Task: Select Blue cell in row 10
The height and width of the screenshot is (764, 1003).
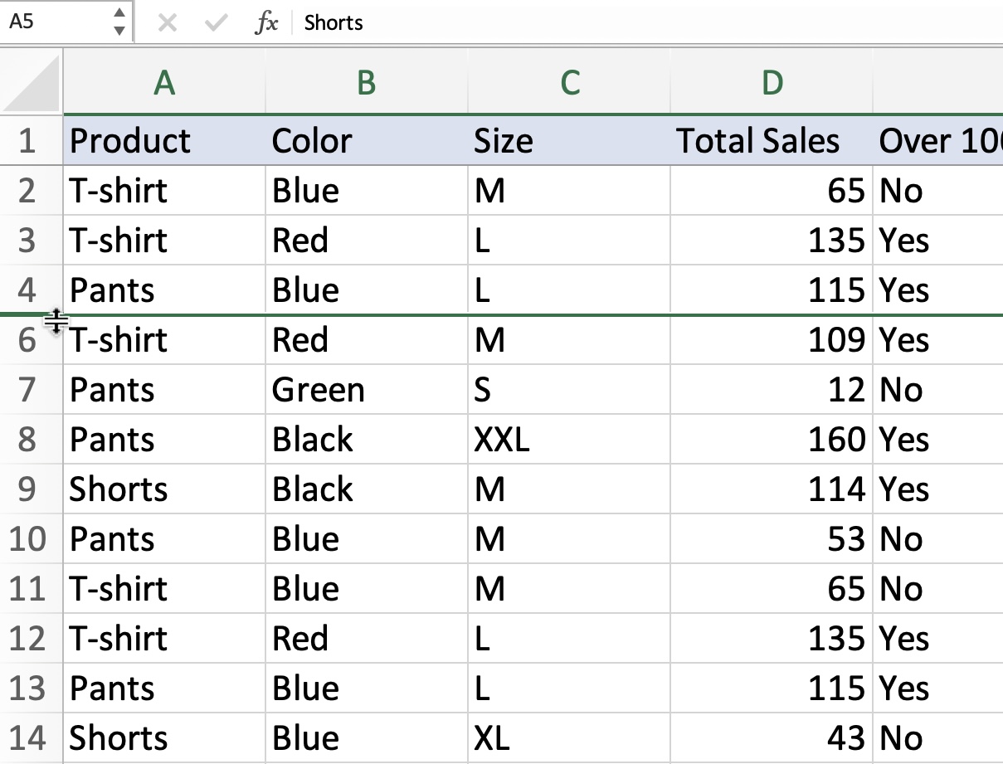Action: coord(367,538)
